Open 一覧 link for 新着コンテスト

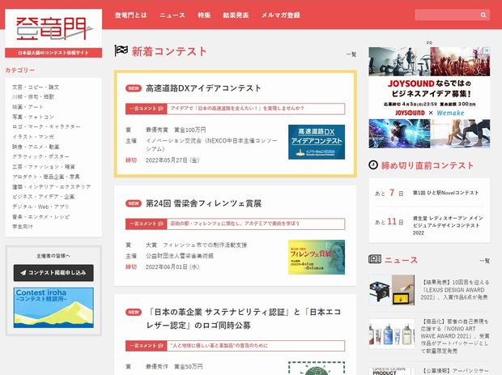click(x=351, y=54)
